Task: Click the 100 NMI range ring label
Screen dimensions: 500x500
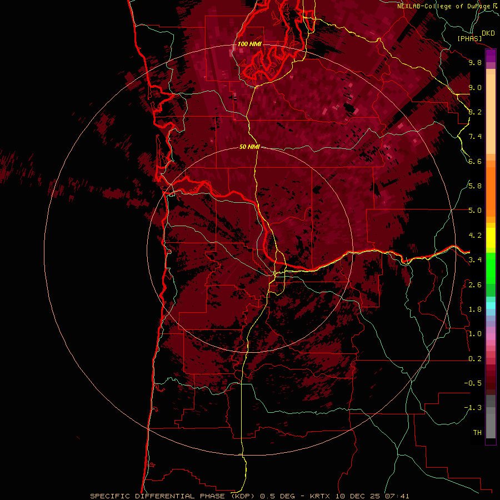Action: [x=249, y=44]
